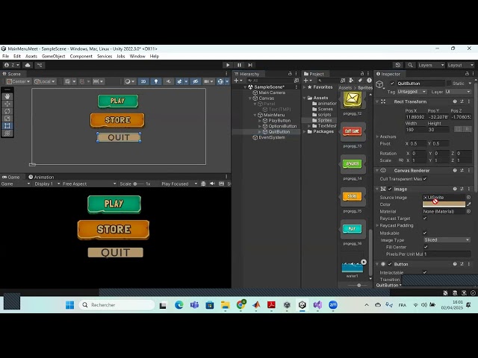Image resolution: width=478 pixels, height=358 pixels.
Task: Open the Image Color swatch
Action: [444, 204]
